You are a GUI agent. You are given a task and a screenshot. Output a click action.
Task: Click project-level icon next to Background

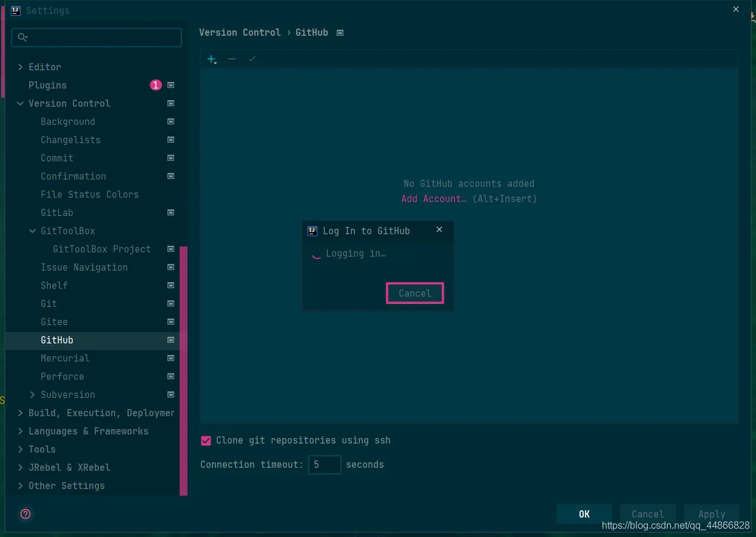(x=171, y=122)
